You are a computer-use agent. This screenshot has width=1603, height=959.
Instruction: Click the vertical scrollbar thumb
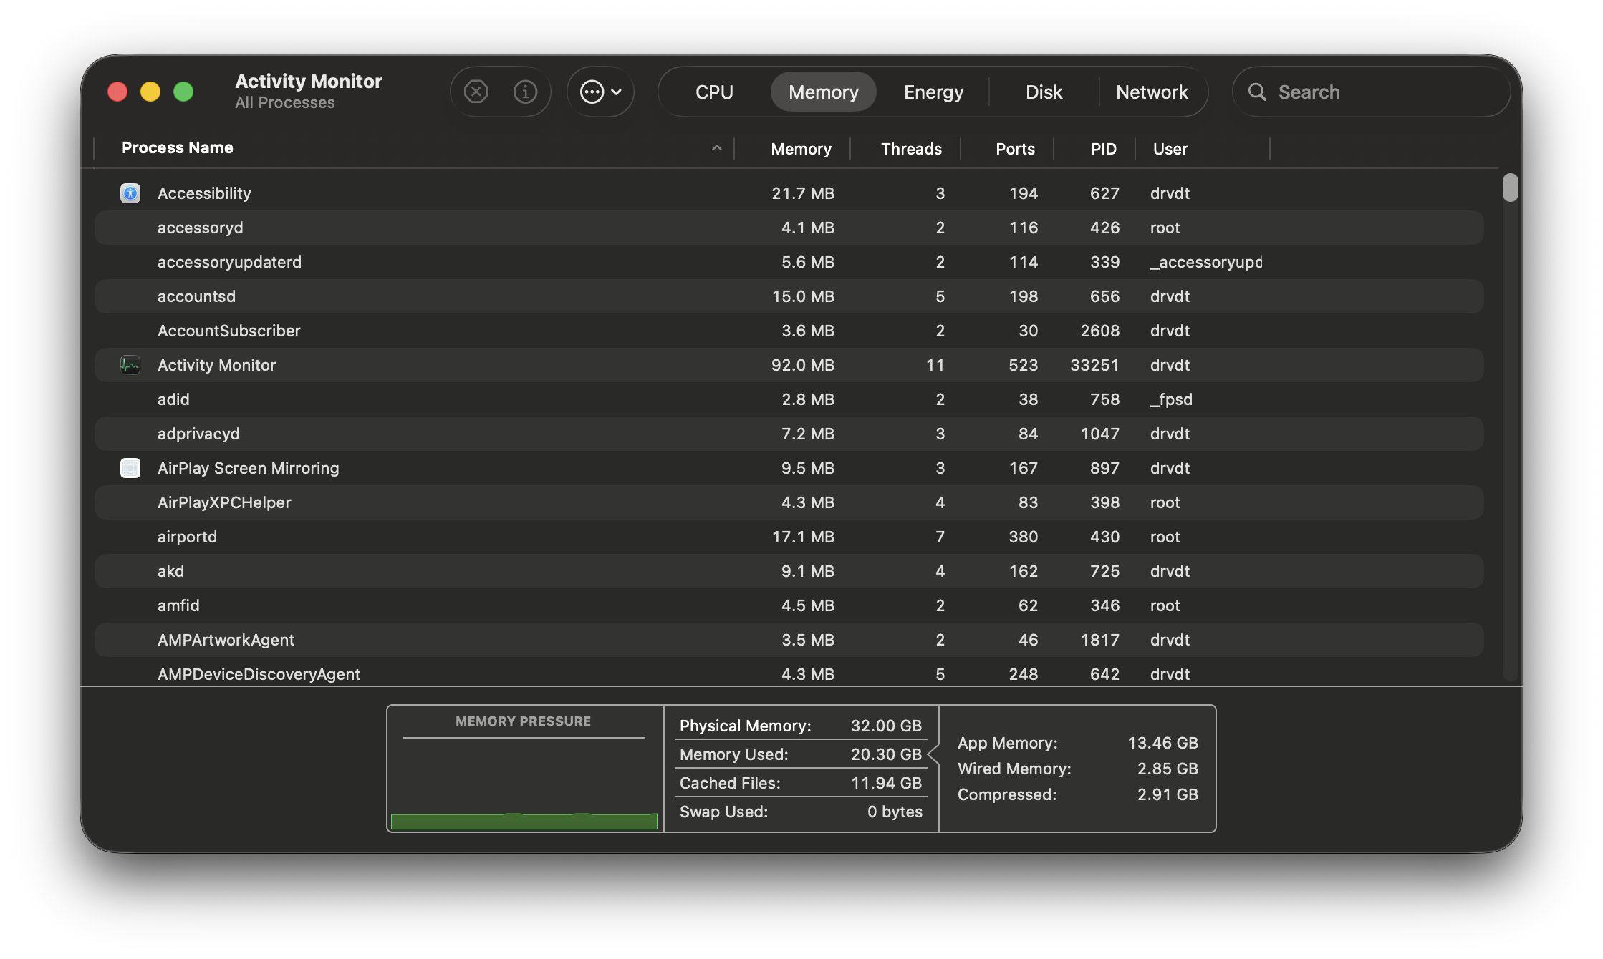[1510, 188]
